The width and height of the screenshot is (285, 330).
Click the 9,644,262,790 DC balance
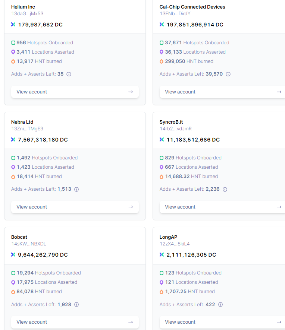point(43,255)
